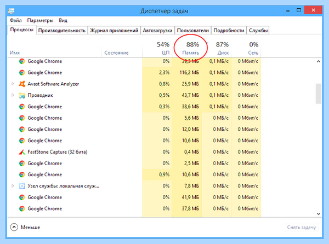
Task: Sort by the Сеть column header
Action: [x=253, y=53]
